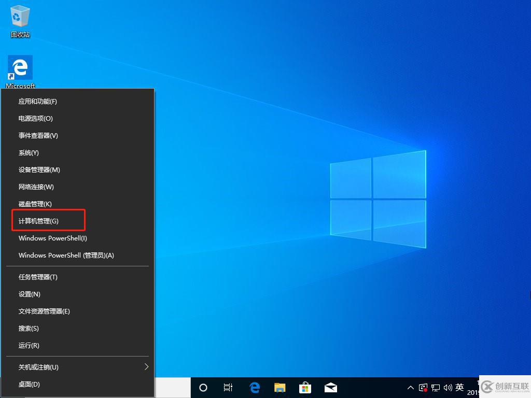Select 应用和功能(F) from the menu
This screenshot has height=398, width=531.
coord(78,101)
